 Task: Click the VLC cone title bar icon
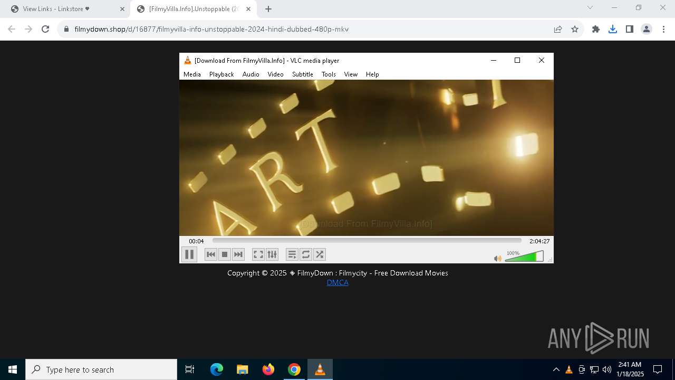click(x=187, y=60)
